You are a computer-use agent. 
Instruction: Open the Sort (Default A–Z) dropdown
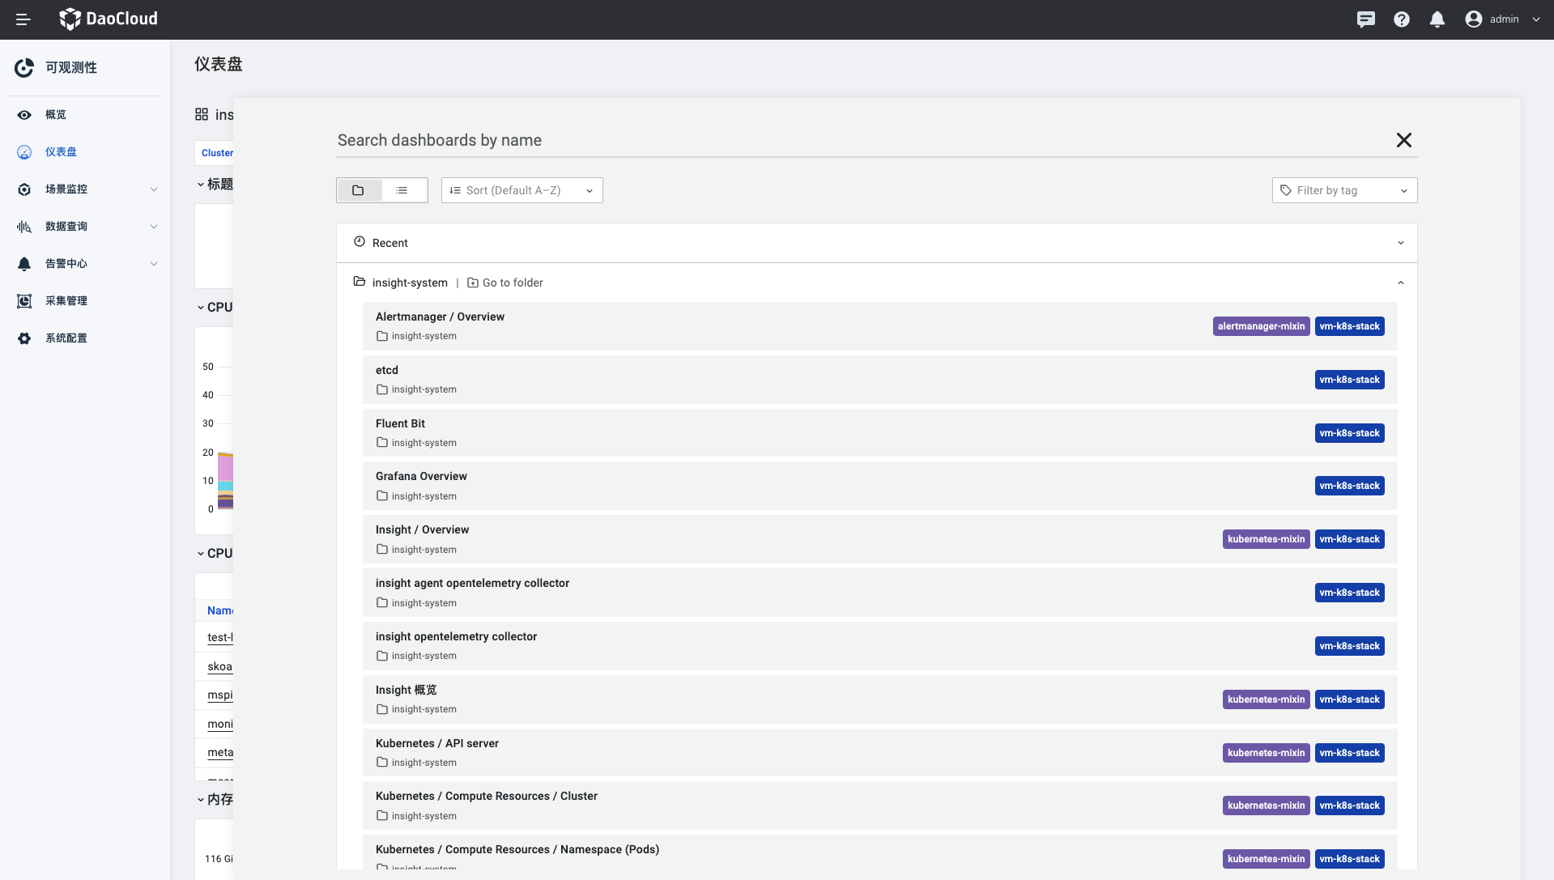522,190
